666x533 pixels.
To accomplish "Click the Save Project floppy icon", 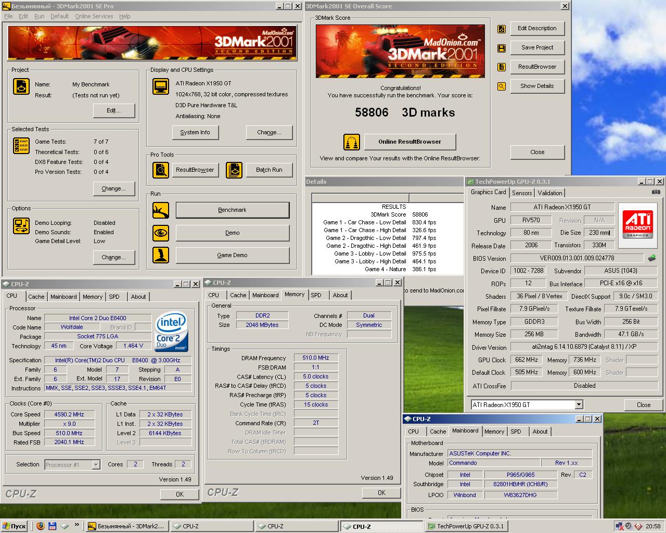I will 502,48.
